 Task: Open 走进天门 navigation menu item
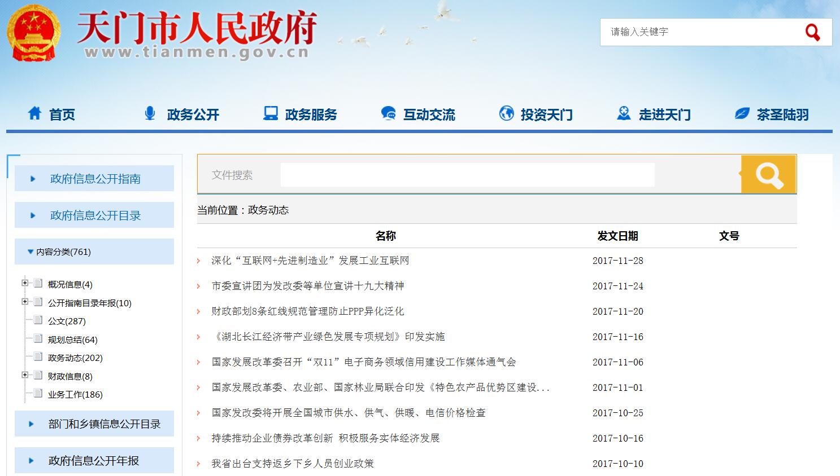tap(664, 114)
